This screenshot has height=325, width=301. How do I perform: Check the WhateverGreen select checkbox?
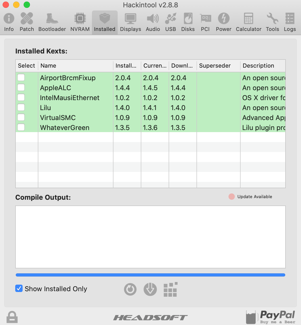[x=21, y=127]
